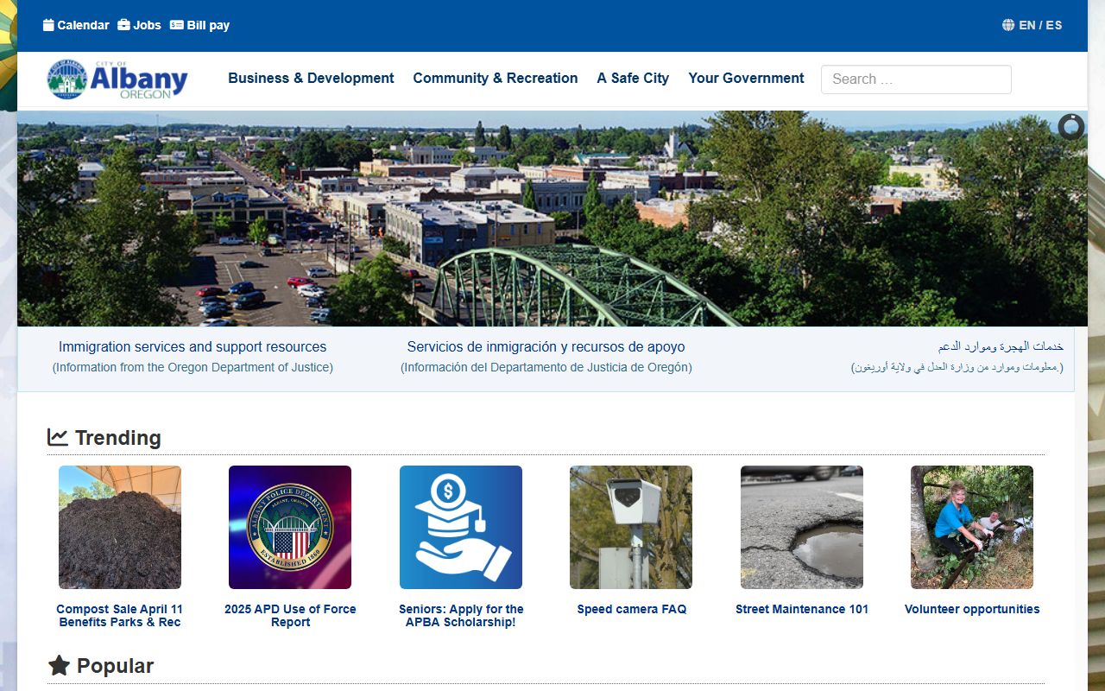This screenshot has width=1105, height=691.
Task: Click the globe language icon
Action: 1008,25
